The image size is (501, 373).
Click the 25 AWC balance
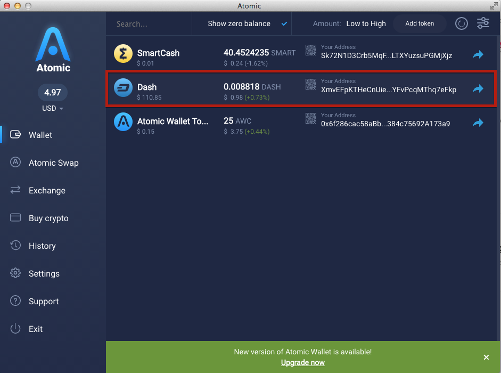[x=237, y=120]
